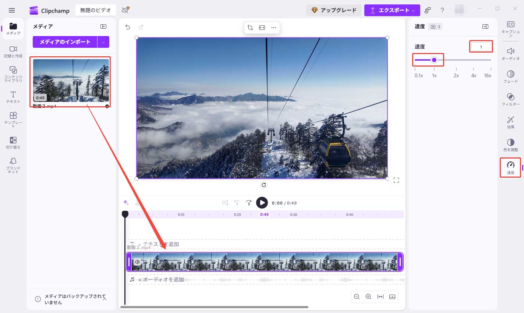Screen dimensions: 524x313
Task: Mute the 動画2.mp4 clip audio
Action: pos(137,262)
